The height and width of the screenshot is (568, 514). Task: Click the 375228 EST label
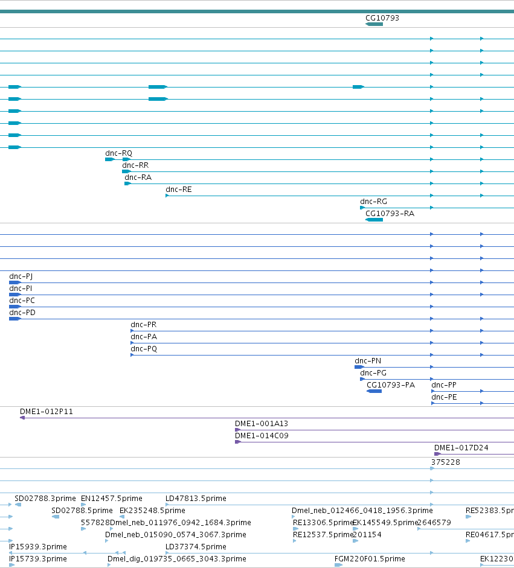point(446,462)
